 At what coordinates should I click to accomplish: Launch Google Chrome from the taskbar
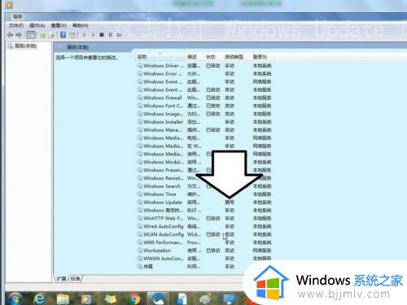point(134,299)
